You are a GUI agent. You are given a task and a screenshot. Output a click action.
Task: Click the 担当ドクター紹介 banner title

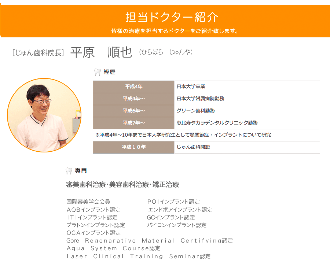(x=172, y=17)
